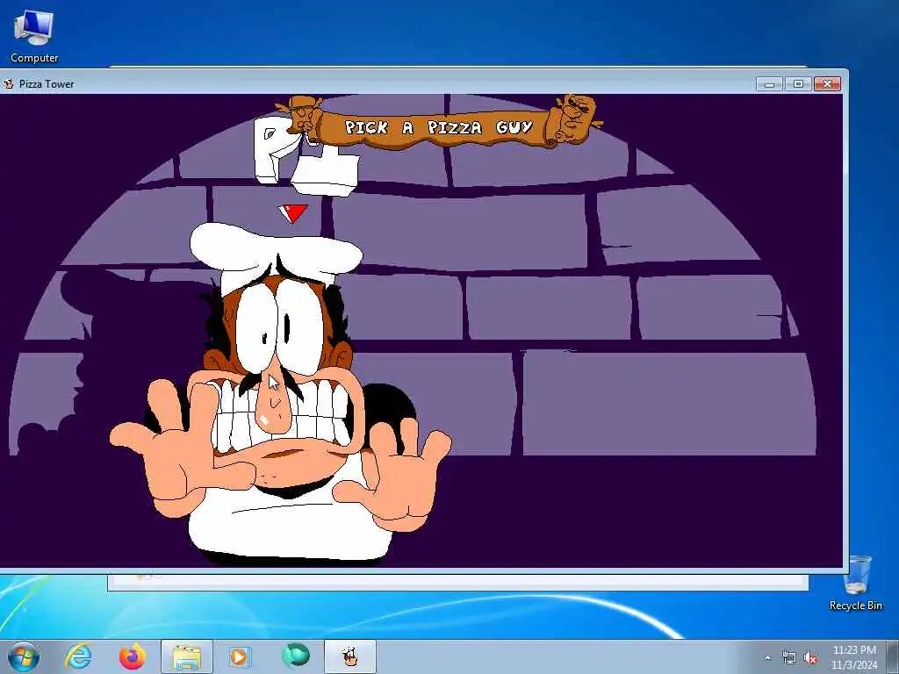Minimize the Pizza Tower window

click(769, 84)
